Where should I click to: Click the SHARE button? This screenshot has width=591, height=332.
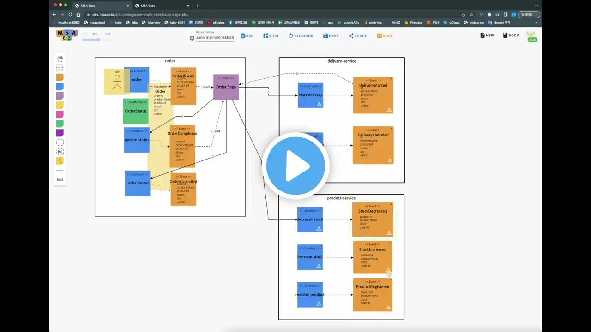(x=358, y=36)
